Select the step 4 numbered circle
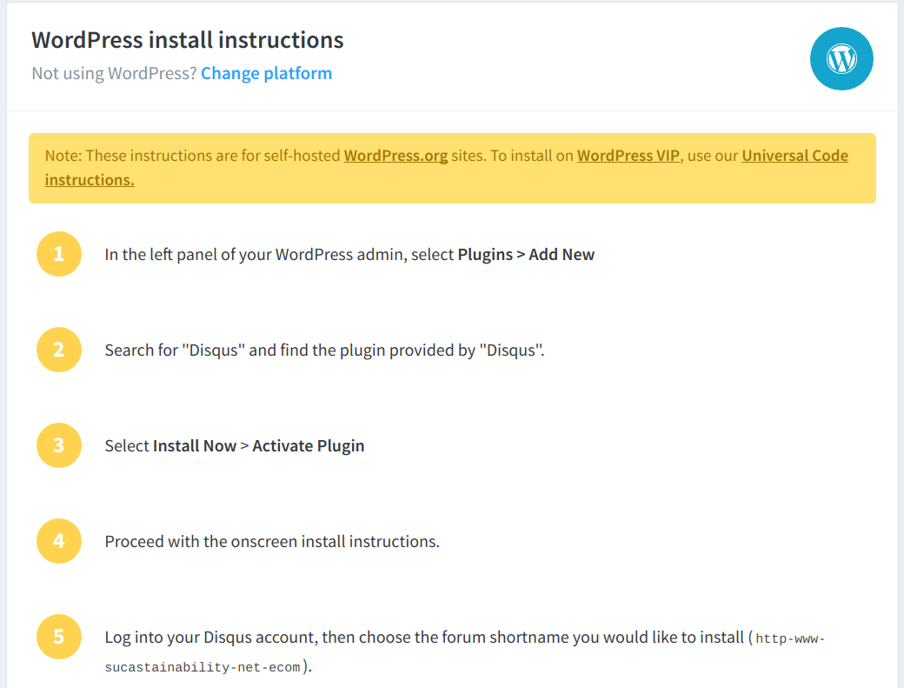Viewport: 904px width, 688px height. tap(58, 541)
